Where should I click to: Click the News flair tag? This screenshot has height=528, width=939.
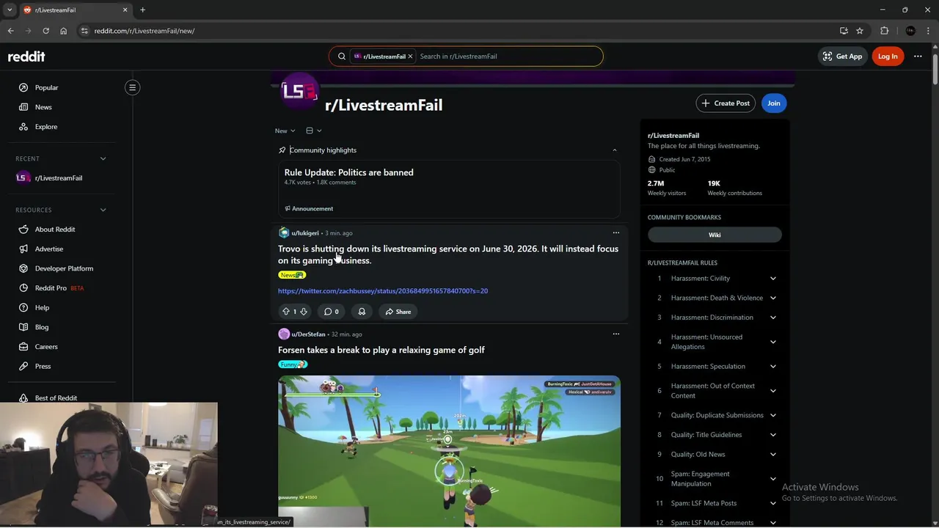point(292,275)
